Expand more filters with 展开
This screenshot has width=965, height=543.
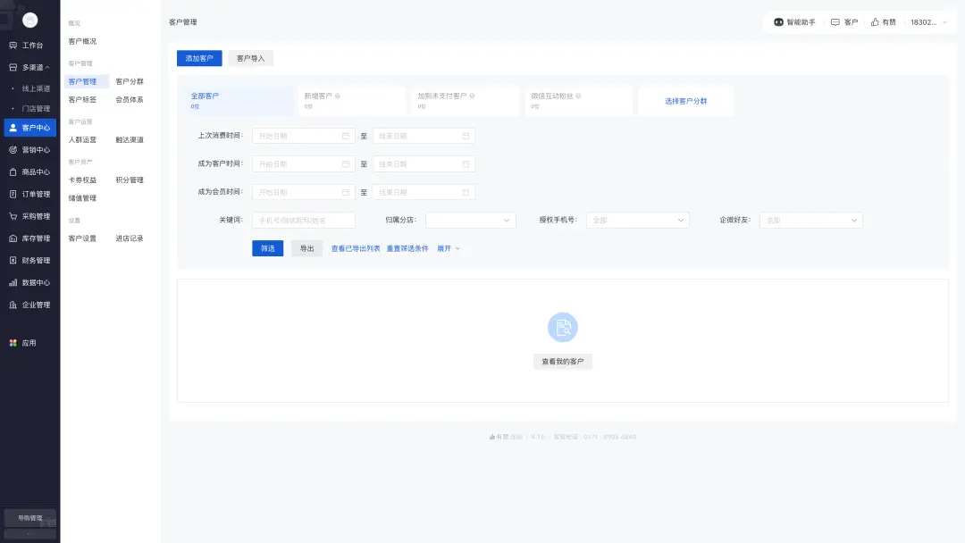[449, 248]
